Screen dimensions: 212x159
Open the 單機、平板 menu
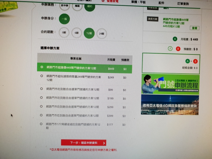coord(138,2)
